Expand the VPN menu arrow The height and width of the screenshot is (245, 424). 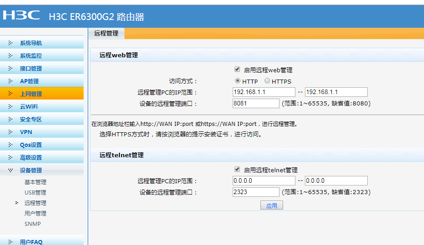(x=10, y=132)
